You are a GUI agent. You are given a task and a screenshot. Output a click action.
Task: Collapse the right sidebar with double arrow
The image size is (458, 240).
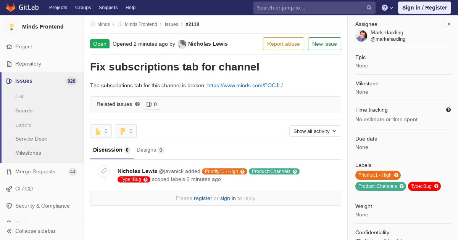[x=449, y=24]
